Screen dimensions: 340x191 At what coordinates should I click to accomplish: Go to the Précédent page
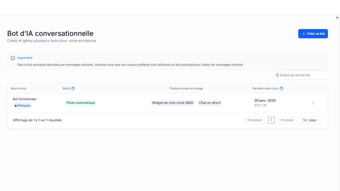pyautogui.click(x=254, y=120)
